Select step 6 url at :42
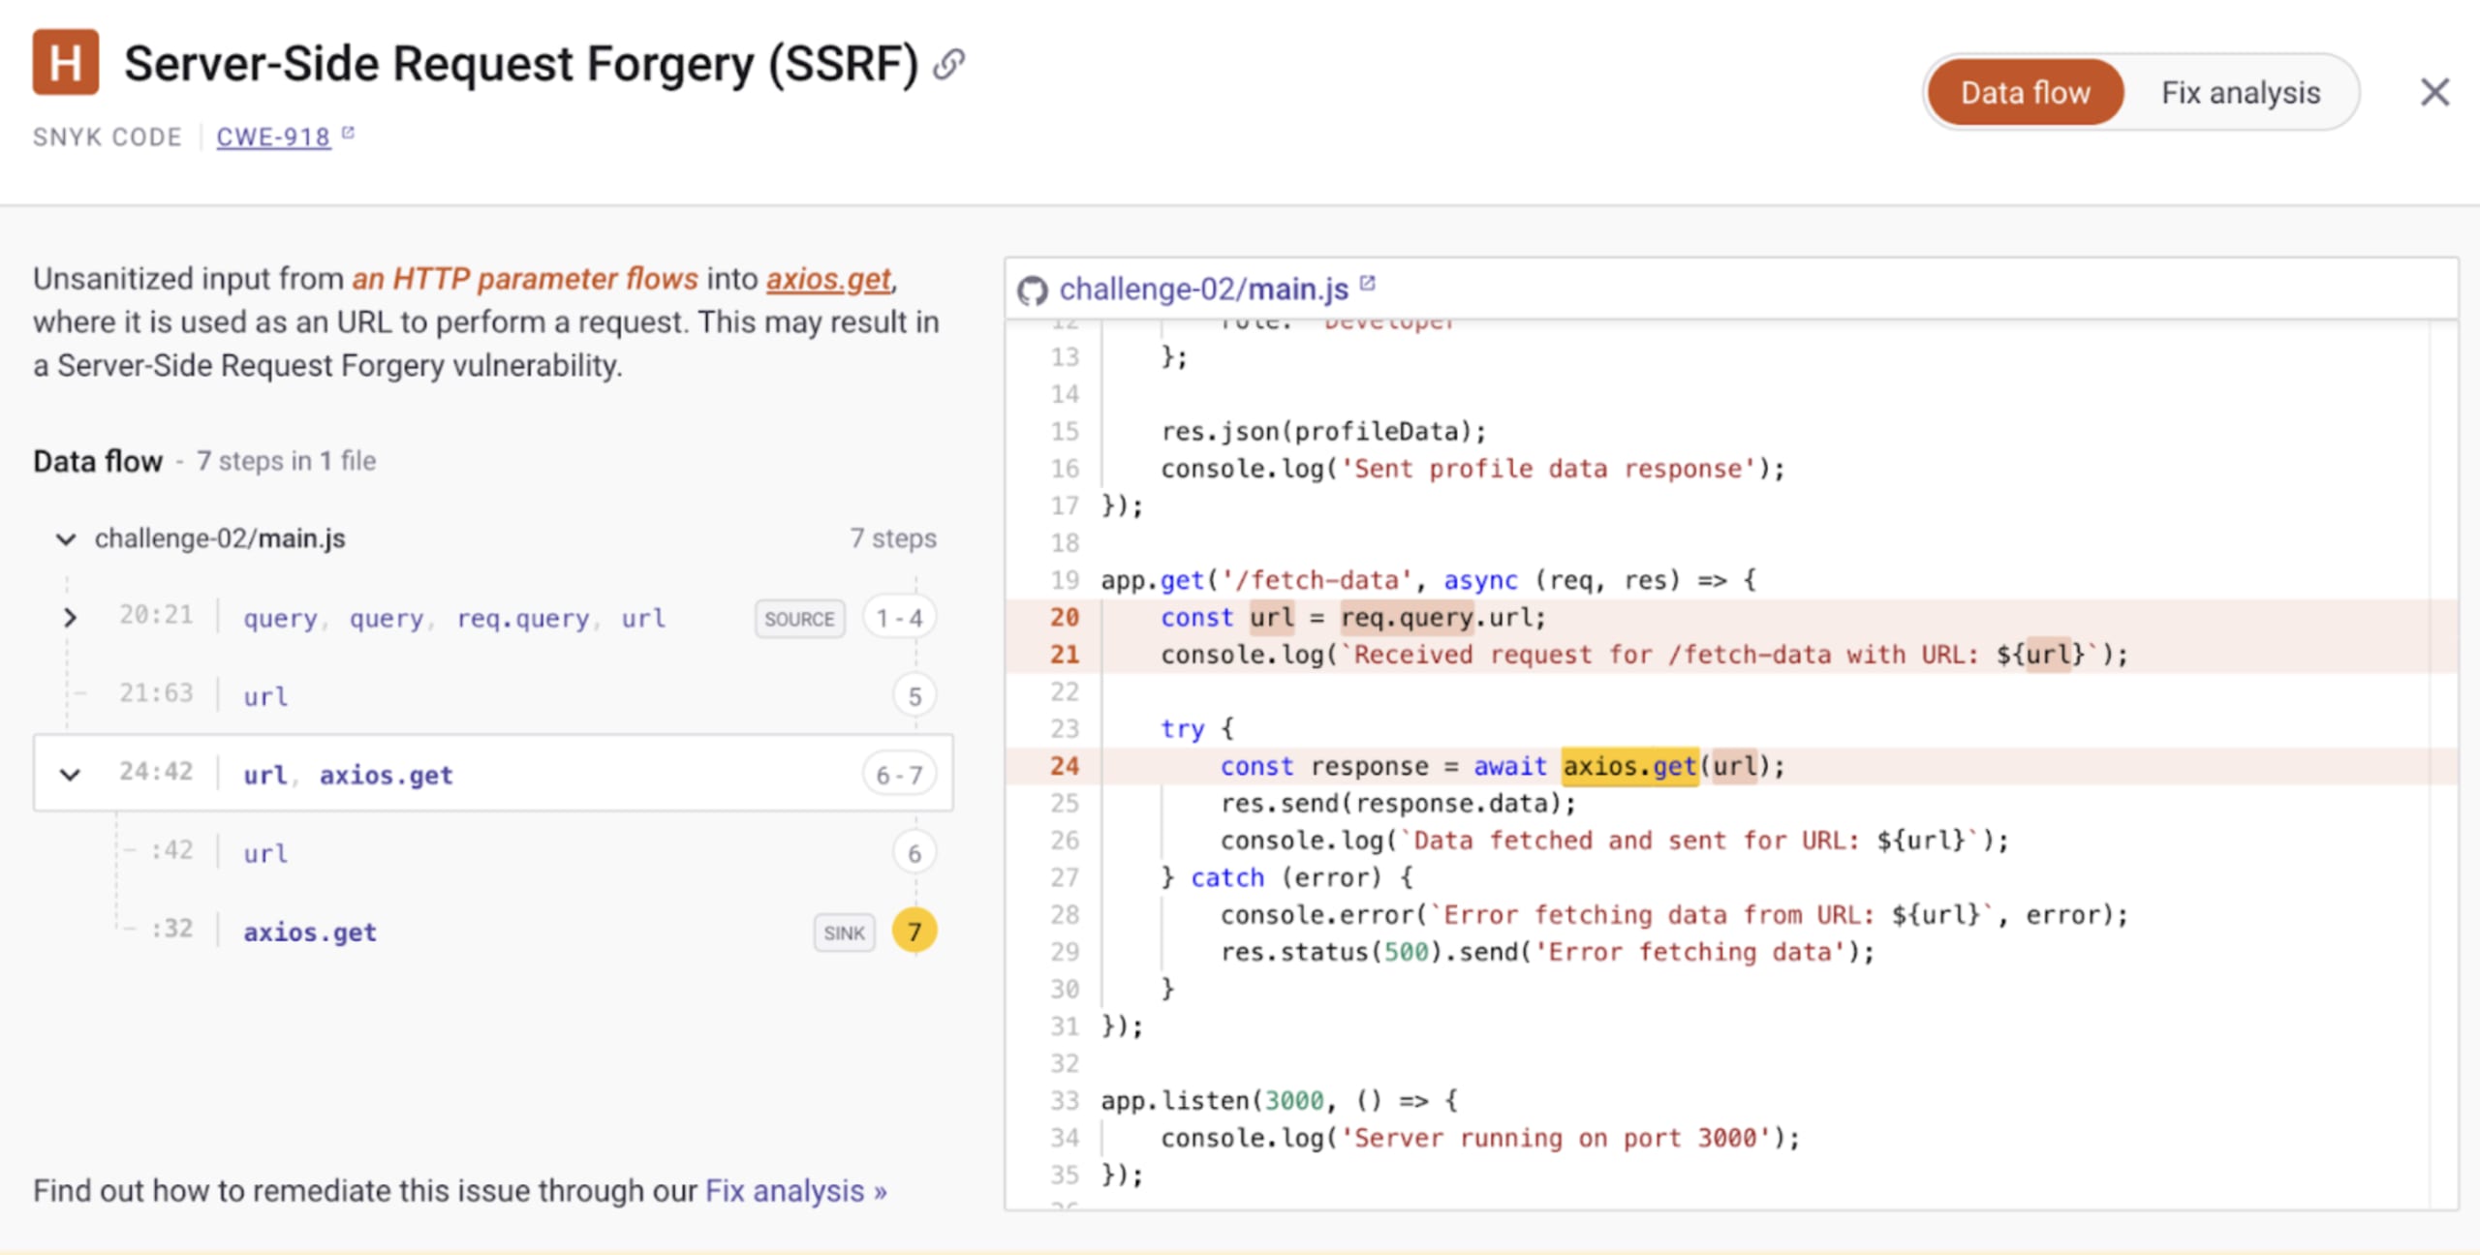 pyautogui.click(x=493, y=852)
